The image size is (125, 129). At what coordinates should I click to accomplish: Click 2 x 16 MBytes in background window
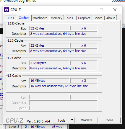click(x=35, y=127)
